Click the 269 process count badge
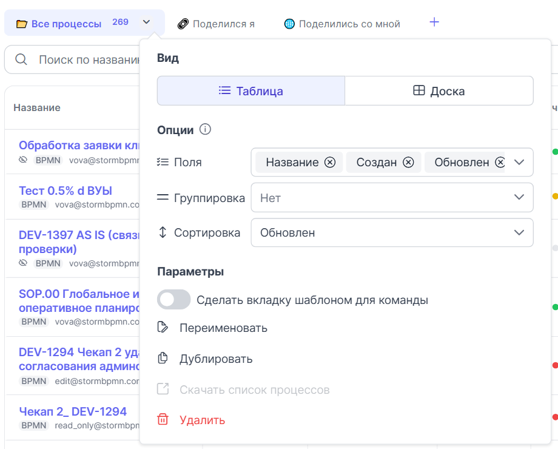Viewport: 558px width, 449px height. click(120, 22)
